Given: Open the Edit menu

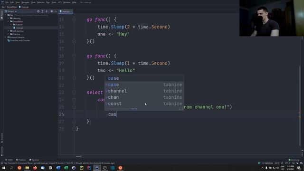Looking at the screenshot, I should [x=12, y=2].
